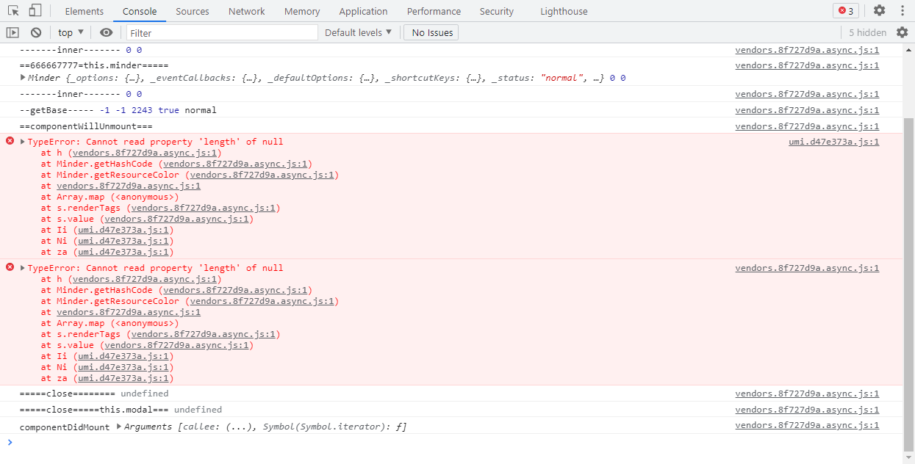Open console settings gear beside 5 hidden
Viewport: 915px width, 464px height.
[902, 32]
